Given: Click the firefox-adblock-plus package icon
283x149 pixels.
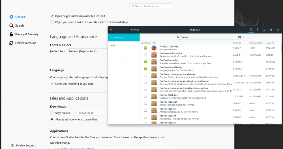Looking at the screenshot, I should (154, 55).
